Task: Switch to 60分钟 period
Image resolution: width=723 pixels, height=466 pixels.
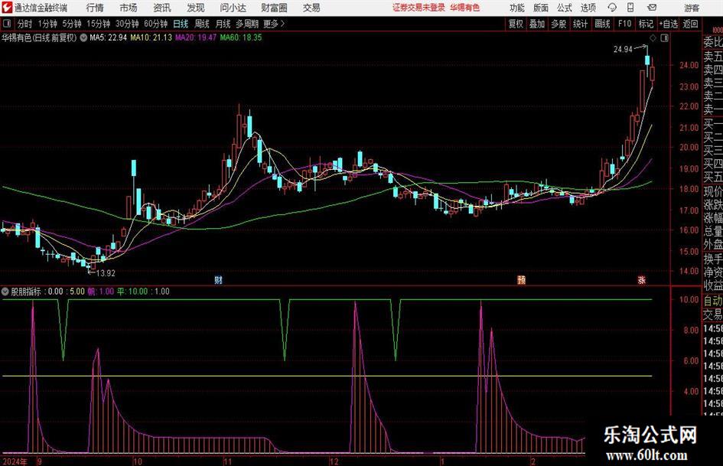Action: click(156, 24)
